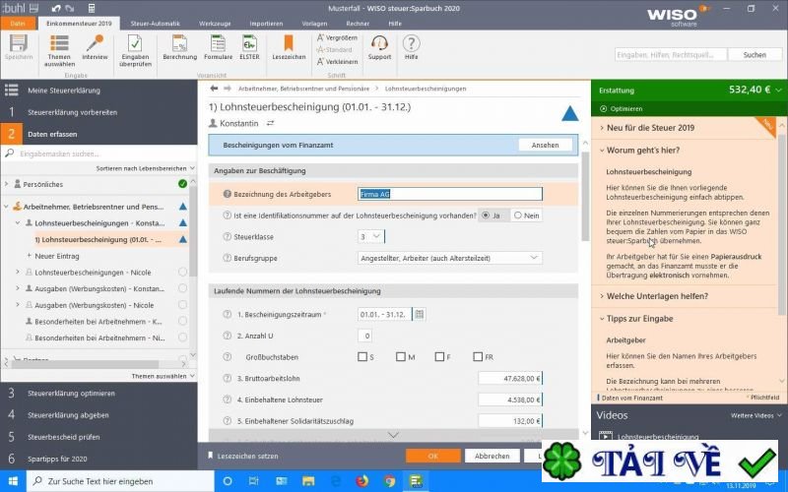Open the Formulare view

click(x=218, y=47)
